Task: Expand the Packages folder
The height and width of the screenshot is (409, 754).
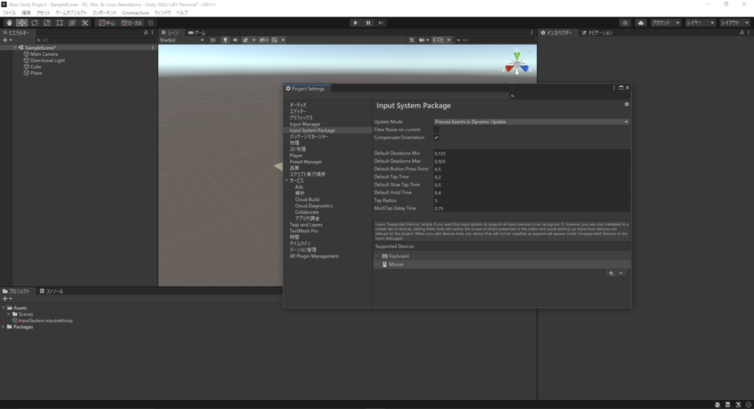Action: (3, 327)
